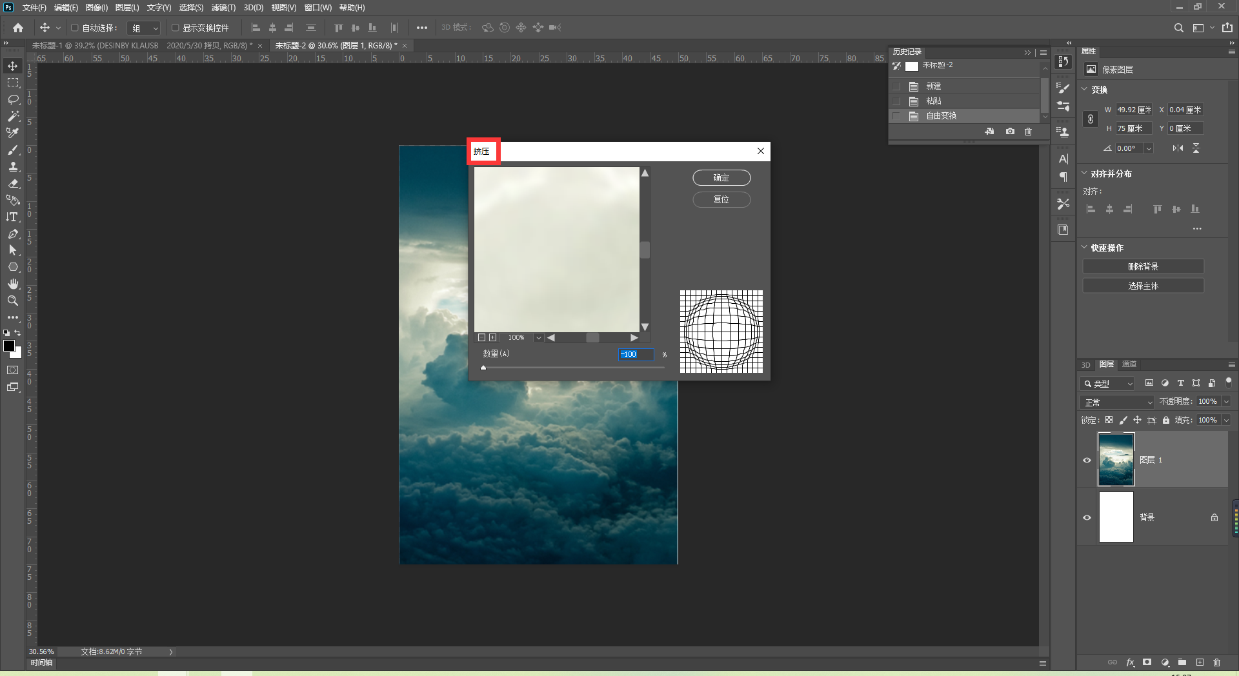Open the 窗口(W) menu
The height and width of the screenshot is (676, 1239).
pyautogui.click(x=318, y=8)
